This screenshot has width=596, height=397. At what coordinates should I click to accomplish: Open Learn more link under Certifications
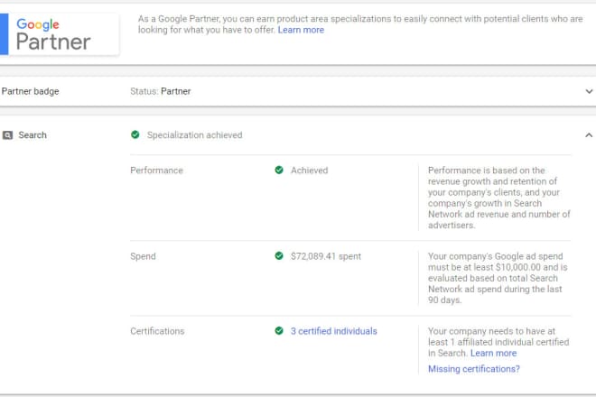click(x=493, y=353)
